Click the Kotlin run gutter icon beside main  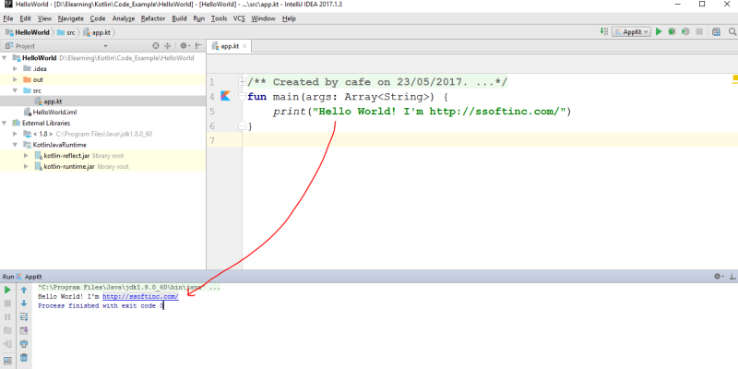coord(225,96)
